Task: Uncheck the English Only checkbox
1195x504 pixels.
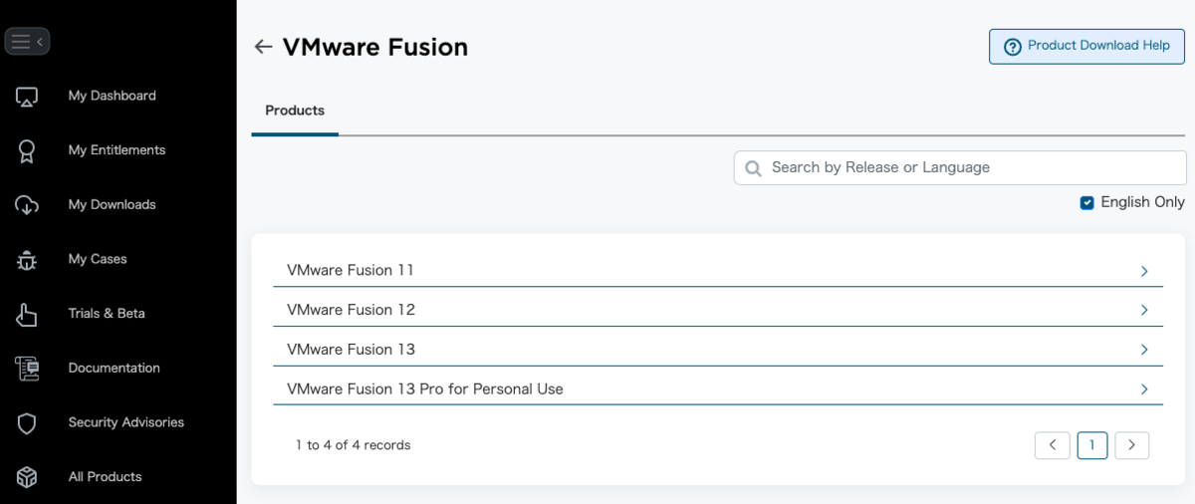Action: point(1087,203)
